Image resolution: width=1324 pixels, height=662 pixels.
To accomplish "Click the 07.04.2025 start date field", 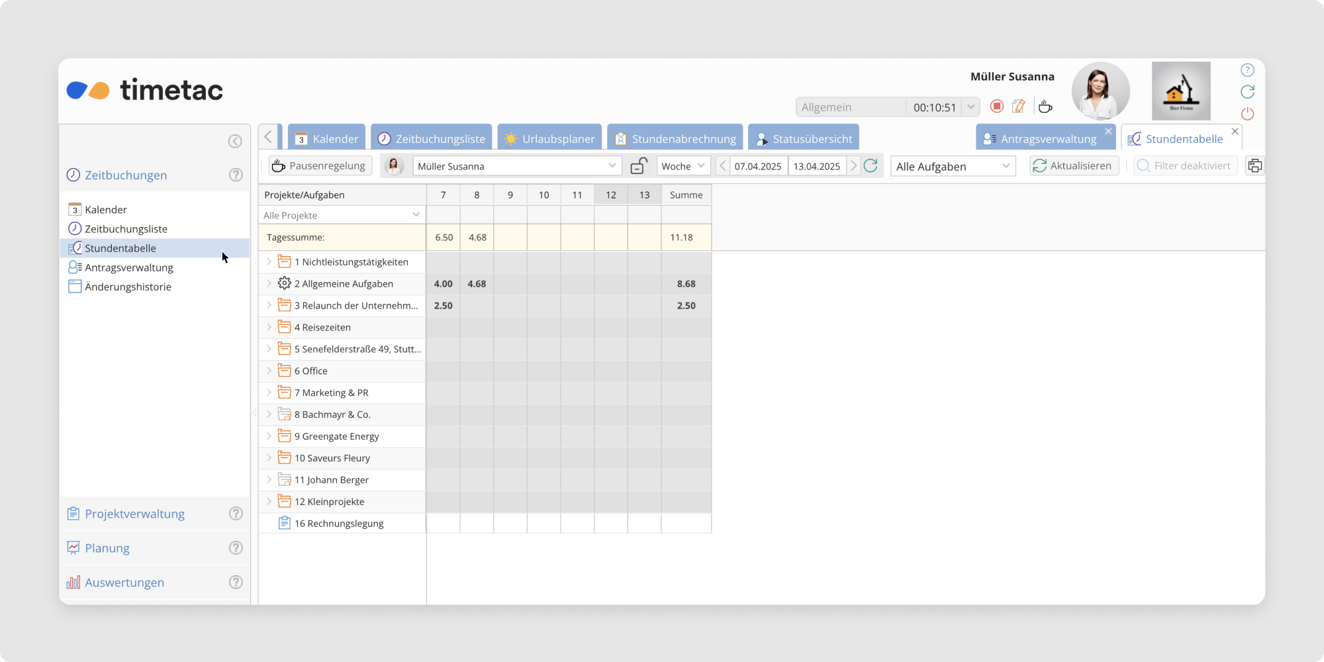I will click(x=757, y=166).
